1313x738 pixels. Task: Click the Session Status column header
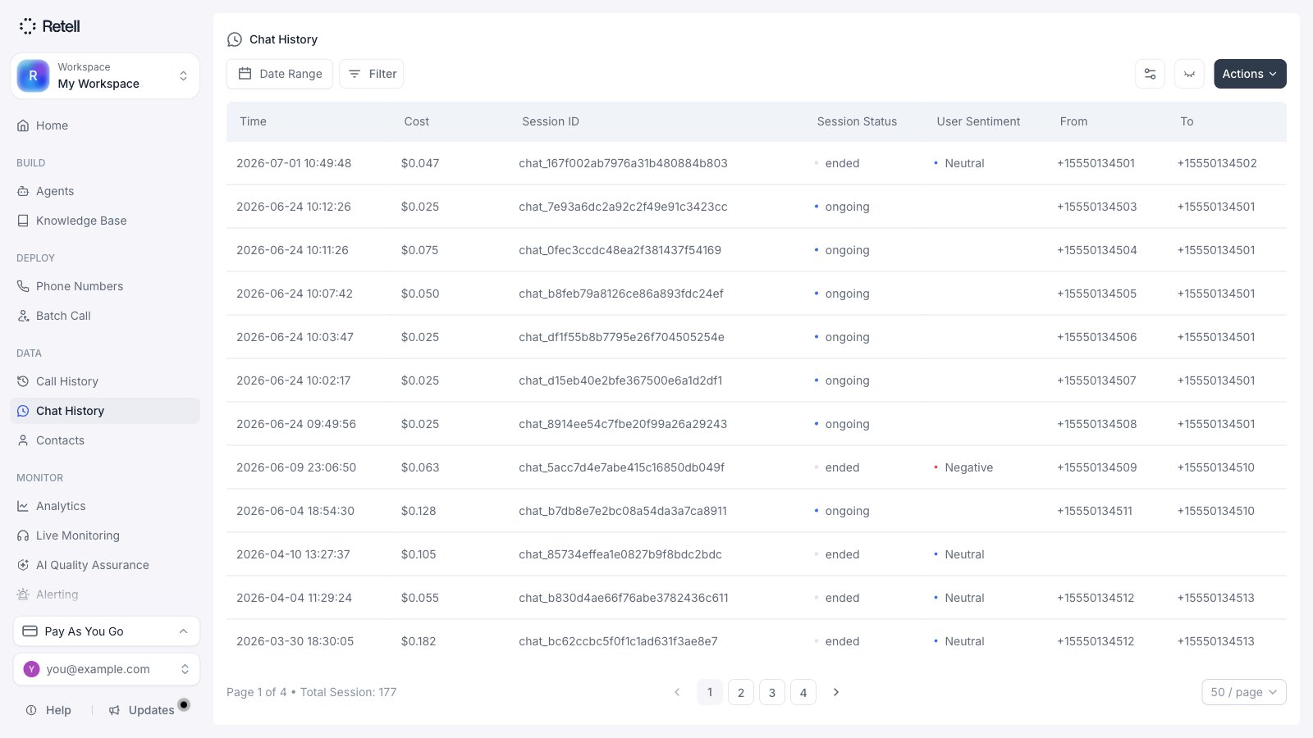857,121
